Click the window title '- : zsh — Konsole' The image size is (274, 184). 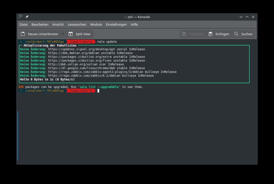tap(137, 17)
